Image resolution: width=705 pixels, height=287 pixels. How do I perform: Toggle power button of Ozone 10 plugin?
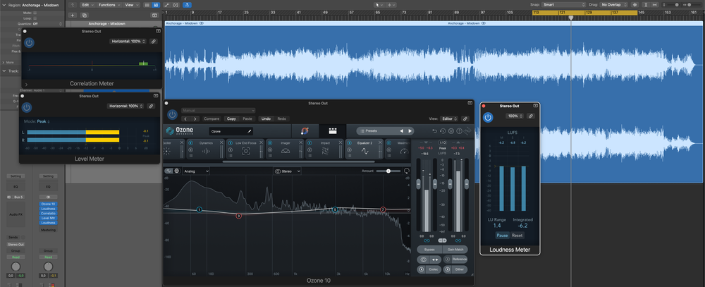[172, 115]
